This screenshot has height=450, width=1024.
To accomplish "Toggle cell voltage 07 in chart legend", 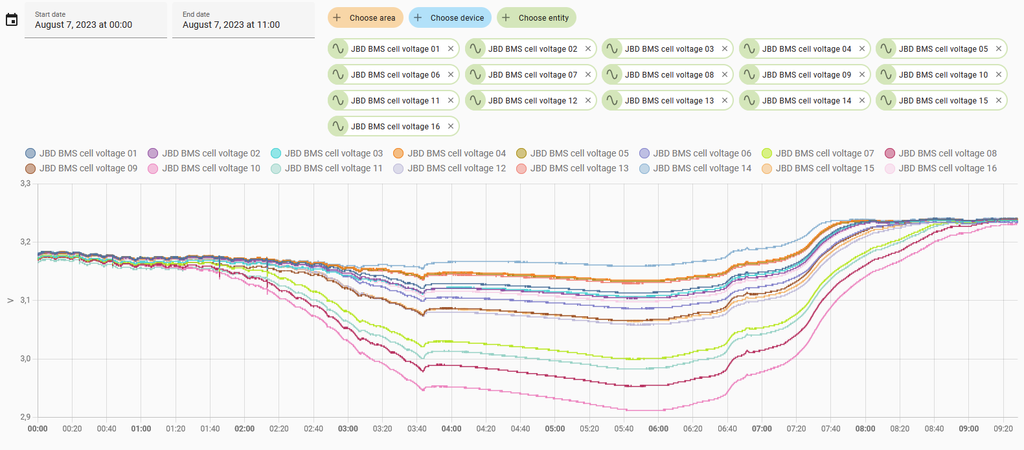I will [818, 153].
